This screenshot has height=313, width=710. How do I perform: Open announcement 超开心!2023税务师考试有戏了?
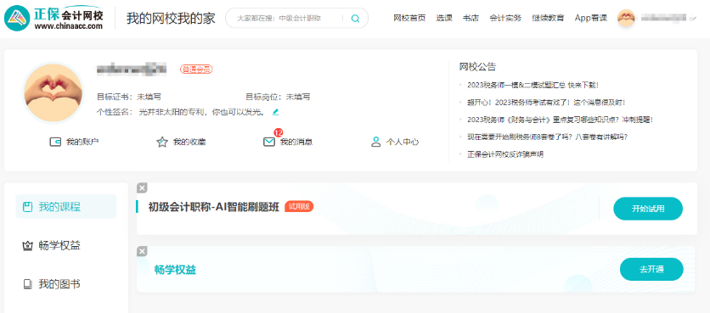tap(546, 103)
